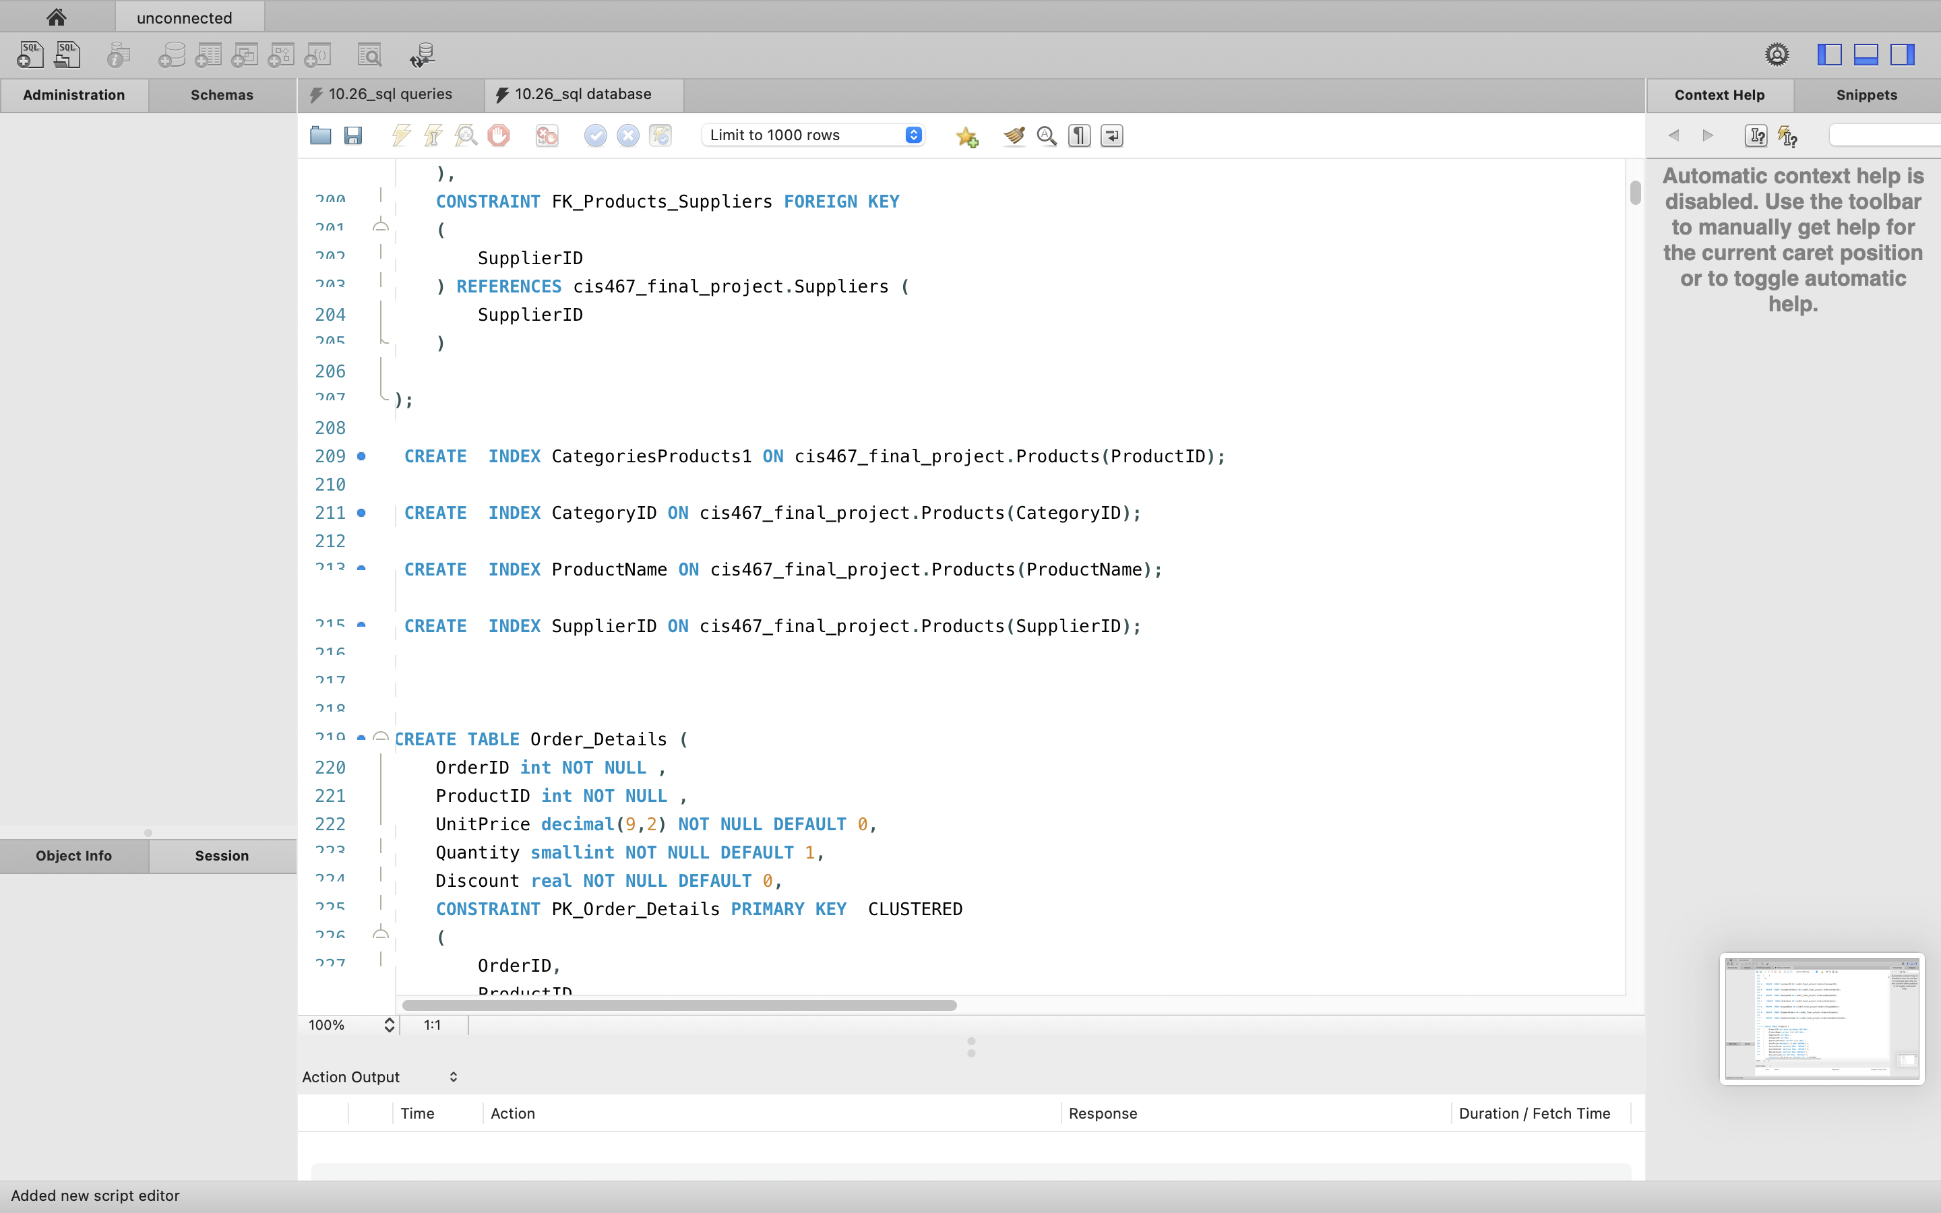Switch to Administration tab
This screenshot has height=1213, width=1941.
(73, 94)
